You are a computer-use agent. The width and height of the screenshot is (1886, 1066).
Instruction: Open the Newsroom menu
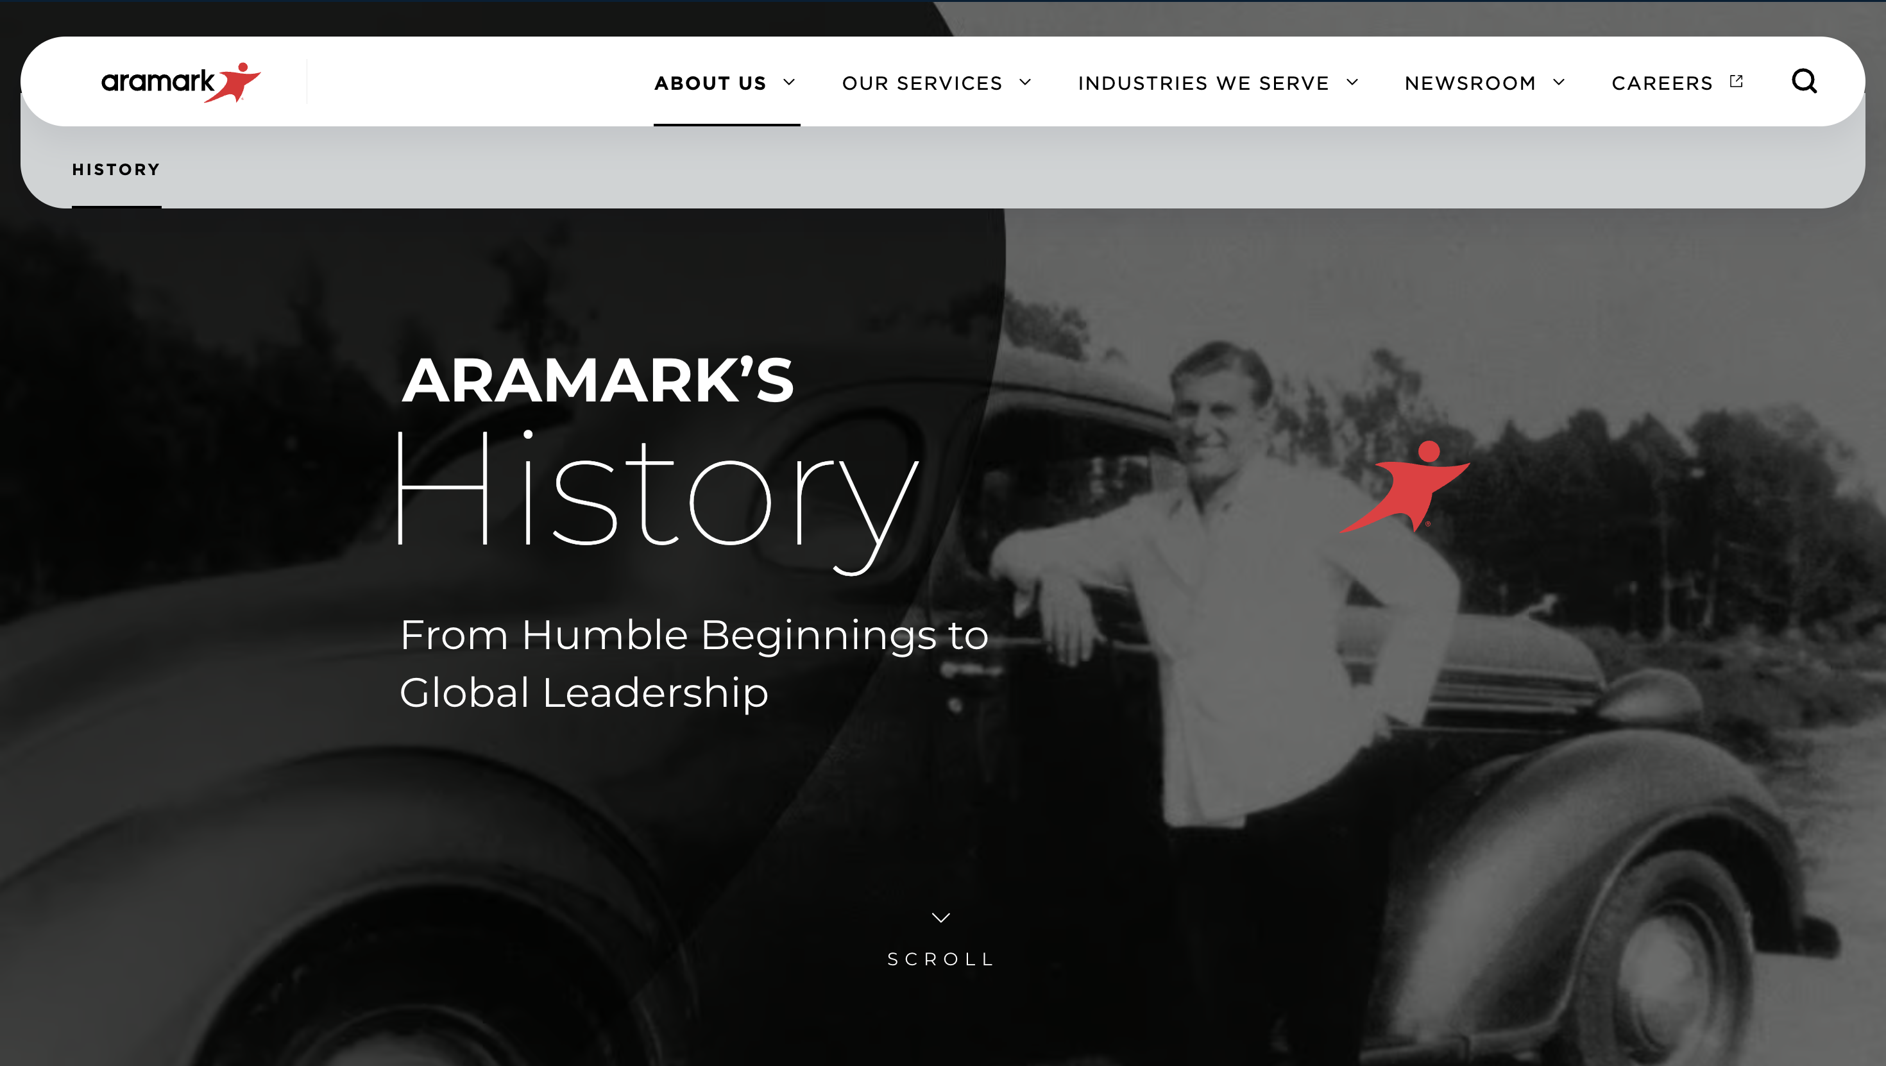[1470, 83]
